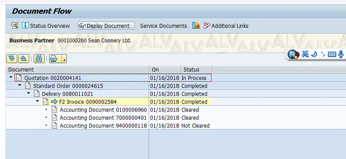
Task: Click the F2 Invoice document icon
Action: (46, 102)
